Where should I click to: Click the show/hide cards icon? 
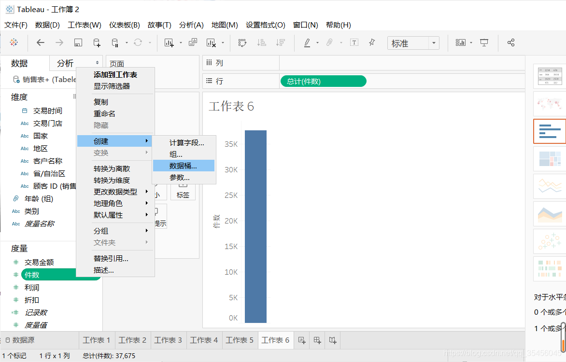coord(461,42)
